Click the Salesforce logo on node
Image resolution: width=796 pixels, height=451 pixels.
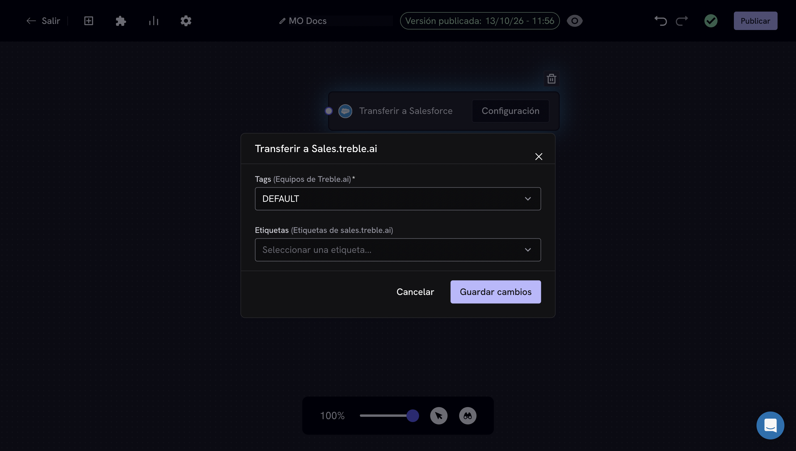click(345, 111)
